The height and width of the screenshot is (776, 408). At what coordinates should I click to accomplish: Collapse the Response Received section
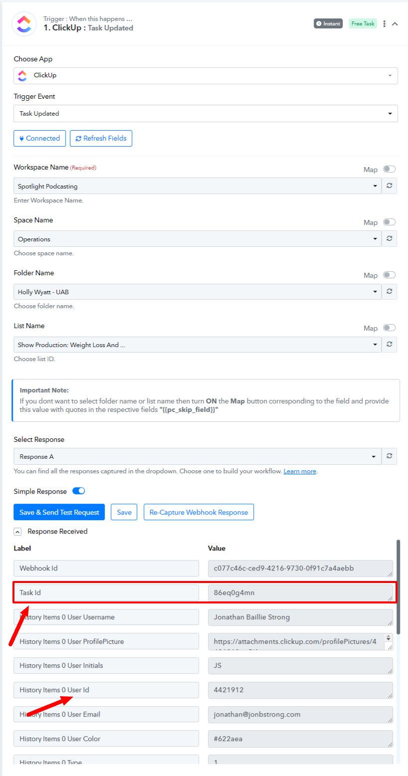pos(17,532)
